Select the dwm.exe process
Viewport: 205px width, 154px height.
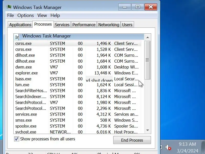pyautogui.click(x=77, y=67)
